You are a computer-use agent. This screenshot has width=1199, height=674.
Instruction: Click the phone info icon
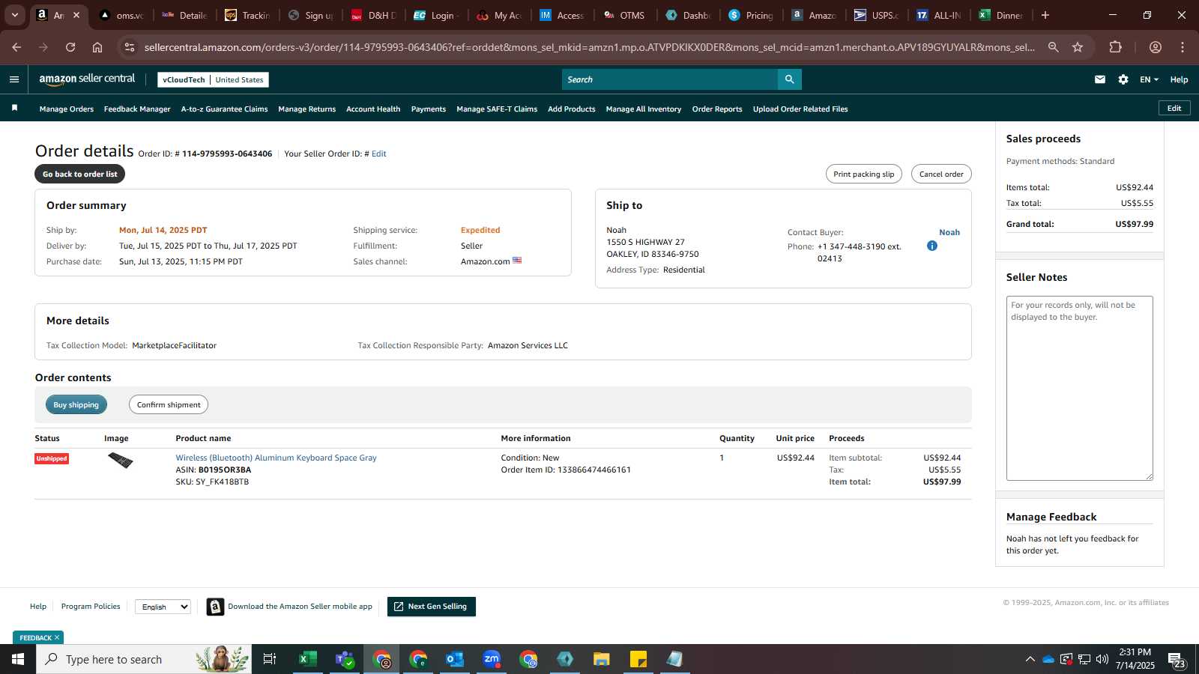coord(931,246)
